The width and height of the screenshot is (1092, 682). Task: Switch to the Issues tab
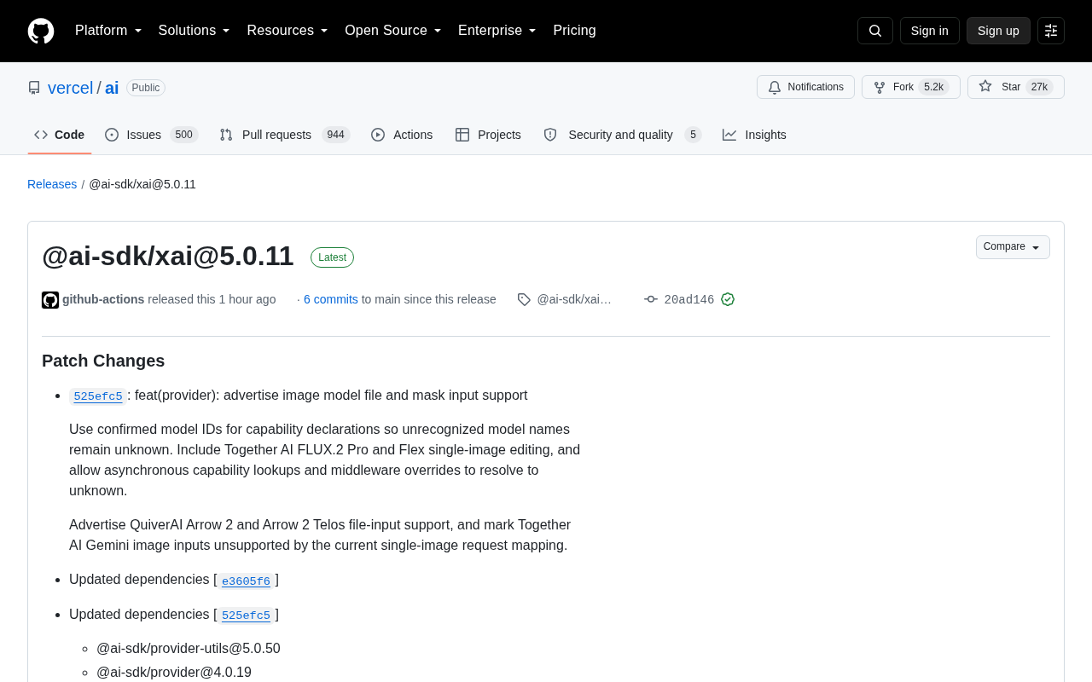[x=152, y=135]
